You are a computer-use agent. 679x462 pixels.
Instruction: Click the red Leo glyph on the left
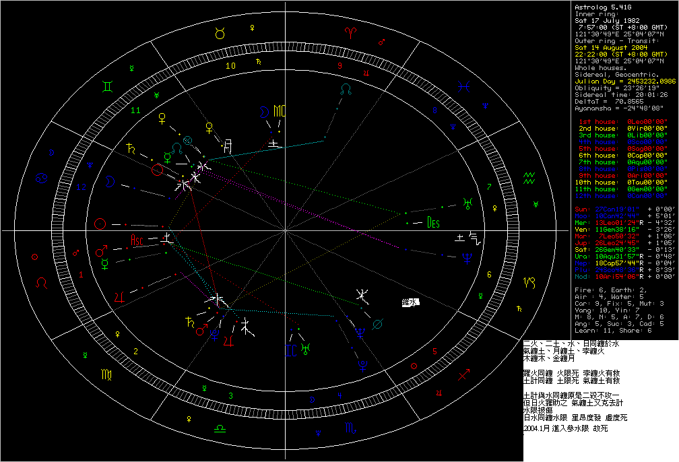(42, 280)
